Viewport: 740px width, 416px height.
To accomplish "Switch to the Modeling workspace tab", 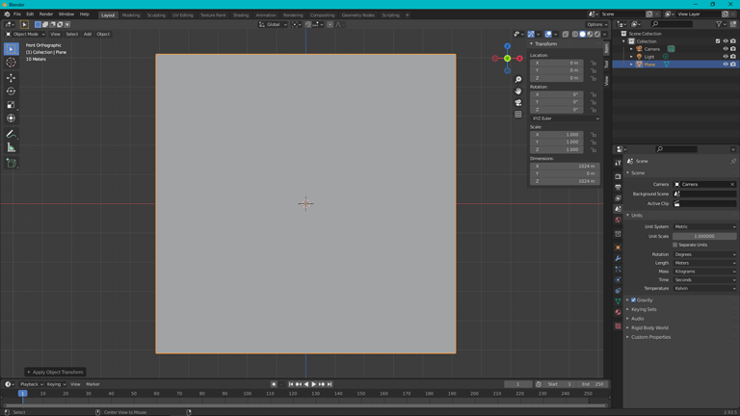I will [x=131, y=15].
